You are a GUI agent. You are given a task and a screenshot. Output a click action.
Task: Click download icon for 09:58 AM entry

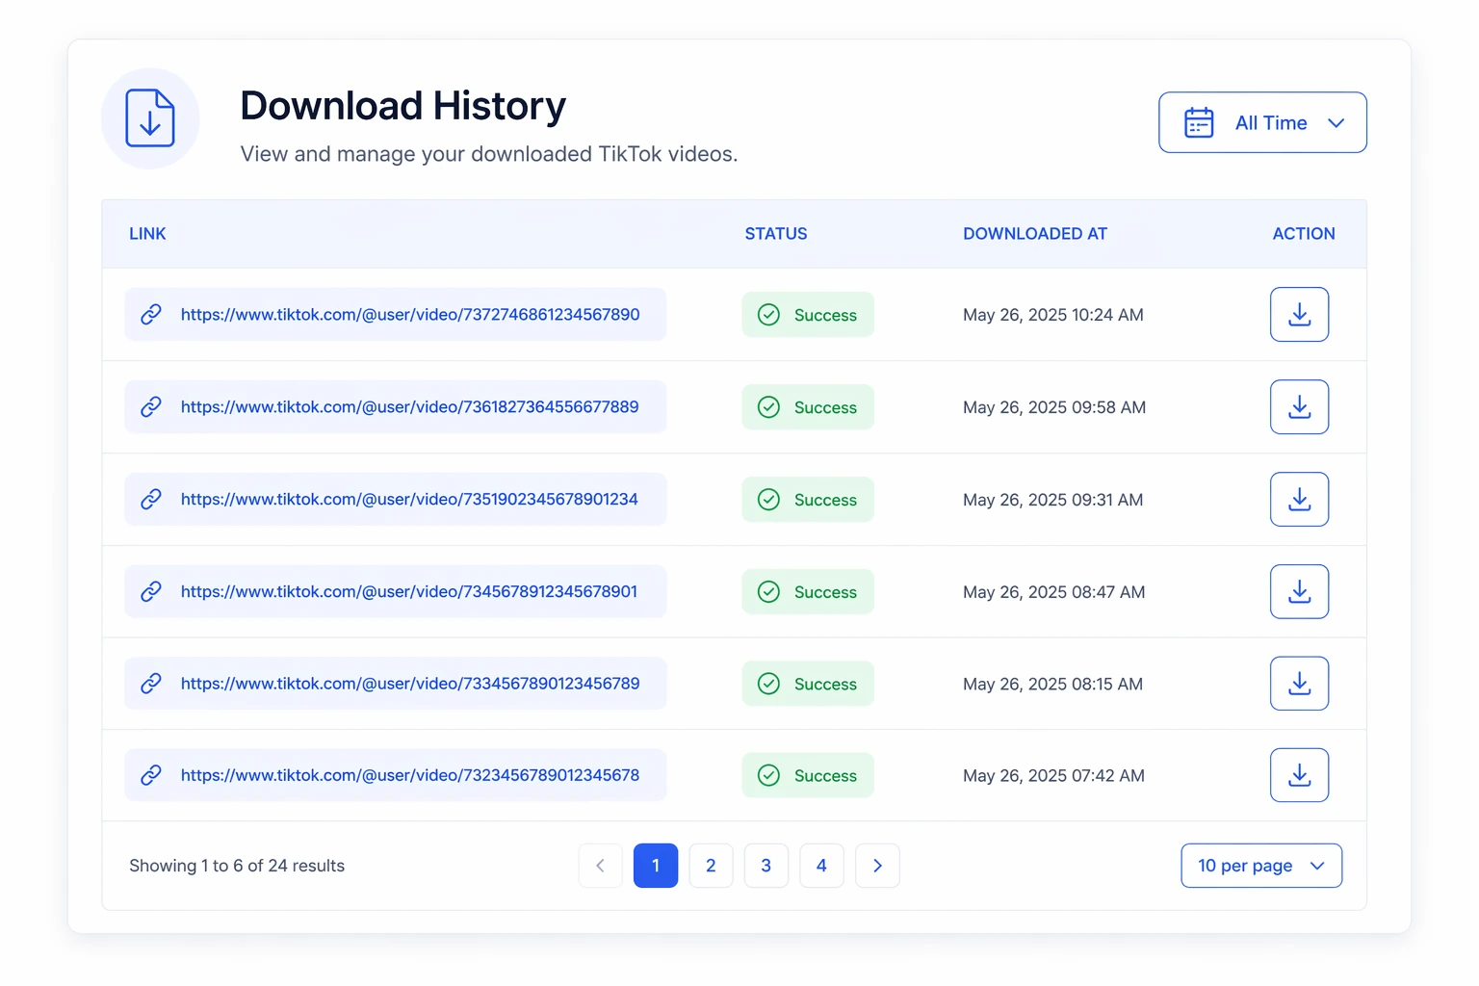pos(1299,406)
